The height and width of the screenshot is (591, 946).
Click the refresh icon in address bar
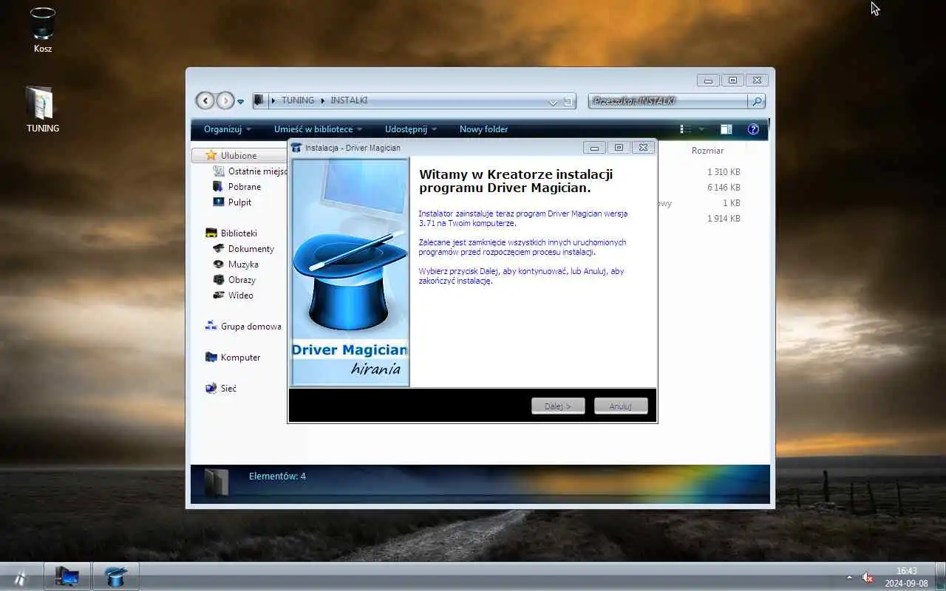tap(568, 101)
